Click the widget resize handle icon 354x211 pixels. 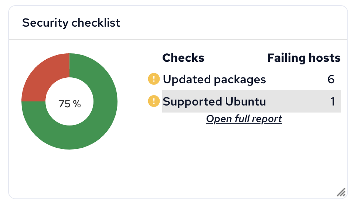pyautogui.click(x=341, y=192)
